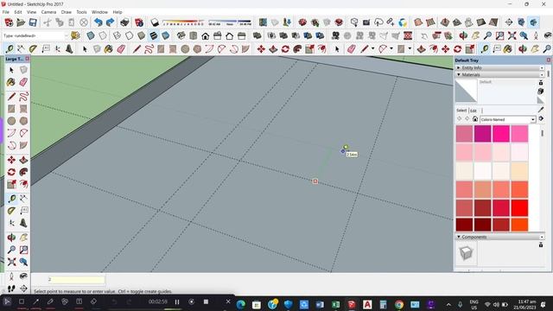This screenshot has width=553, height=311.
Task: Open the materials Details arrow menu
Action: [541, 119]
